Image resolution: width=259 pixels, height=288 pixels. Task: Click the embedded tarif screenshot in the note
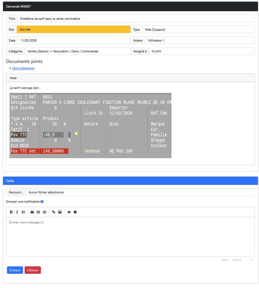click(x=91, y=126)
